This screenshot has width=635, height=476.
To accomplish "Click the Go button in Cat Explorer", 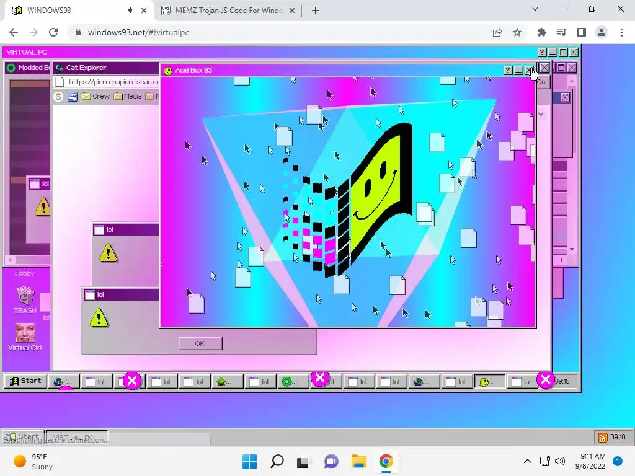I will click(542, 82).
